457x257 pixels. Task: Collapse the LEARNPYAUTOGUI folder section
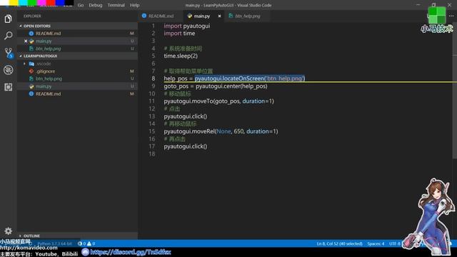coord(21,56)
